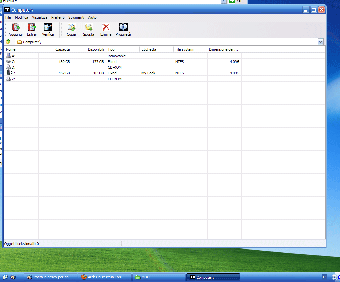Click 'Fixed' in the E: row
Image resolution: width=340 pixels, height=282 pixels.
[112, 73]
